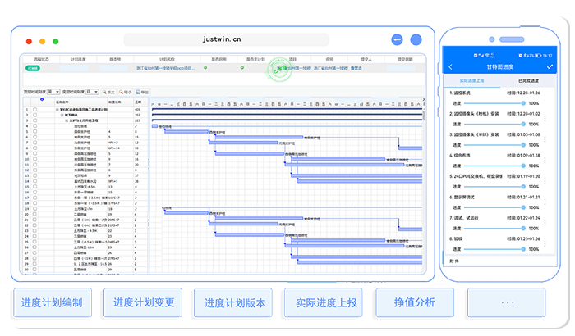Click the 挣值分析 button
The image size is (575, 336).
pyautogui.click(x=414, y=302)
